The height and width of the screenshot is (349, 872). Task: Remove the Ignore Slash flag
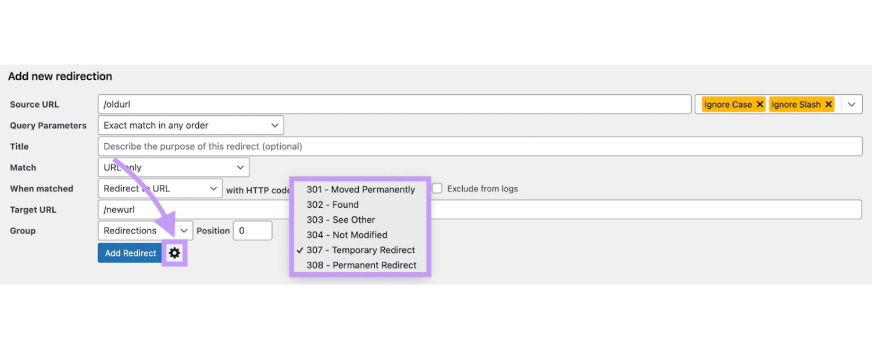829,104
